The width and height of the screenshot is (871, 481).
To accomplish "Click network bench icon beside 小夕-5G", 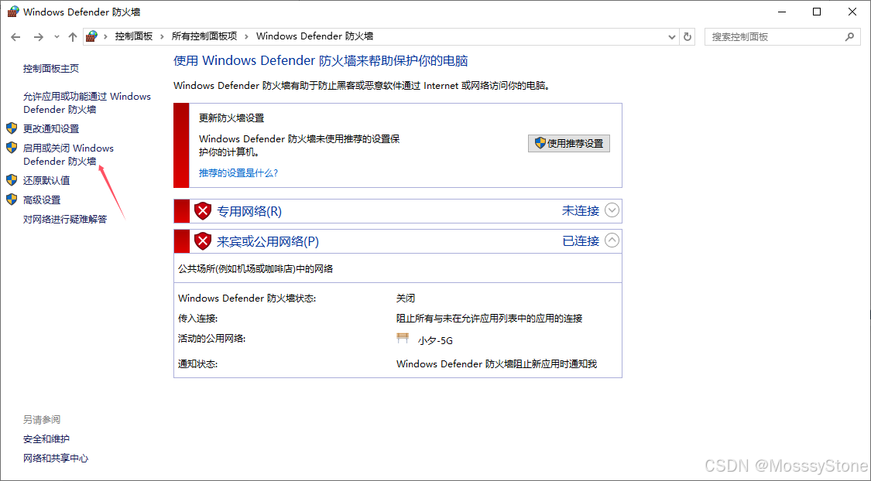I will click(x=403, y=338).
